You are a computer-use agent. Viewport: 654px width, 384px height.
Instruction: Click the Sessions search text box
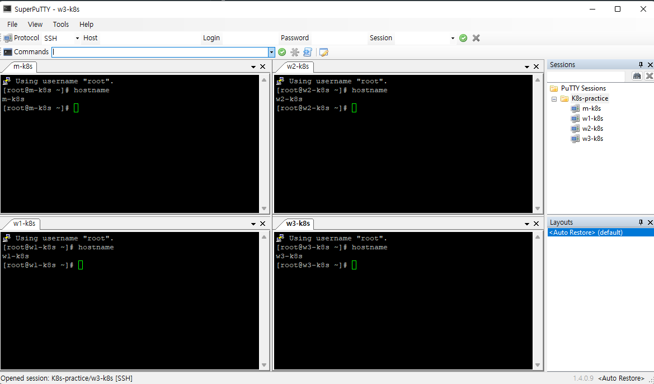coord(586,76)
